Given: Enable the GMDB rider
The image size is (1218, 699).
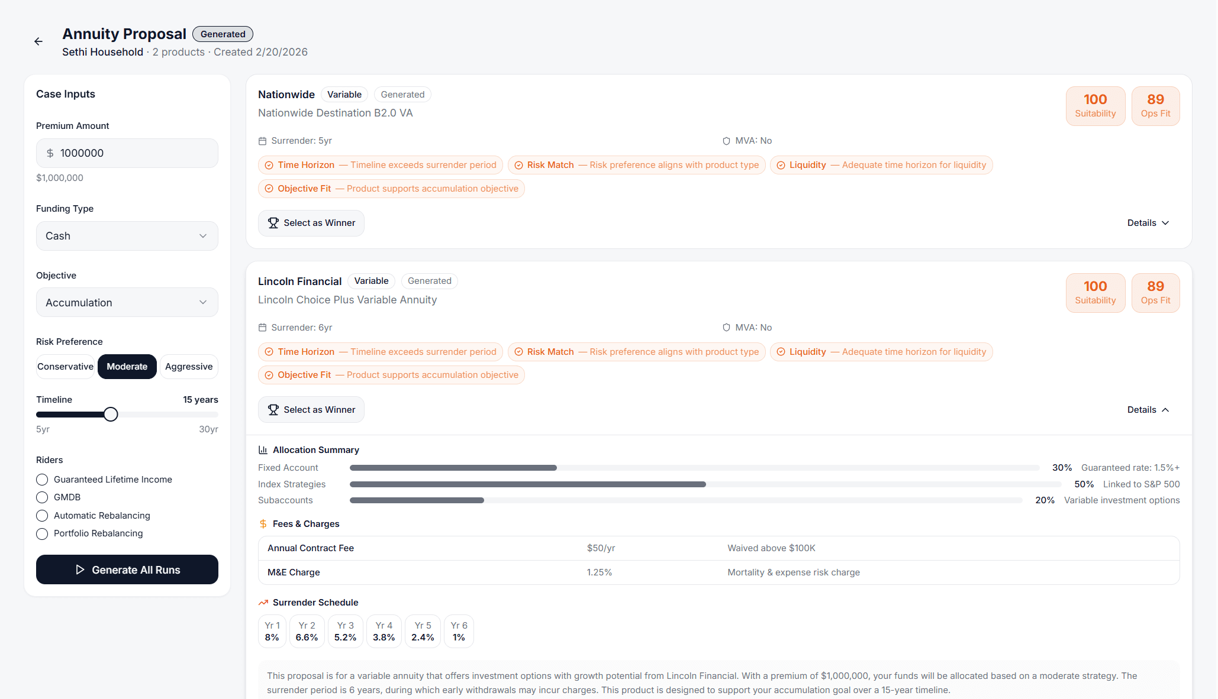Looking at the screenshot, I should click(x=42, y=497).
